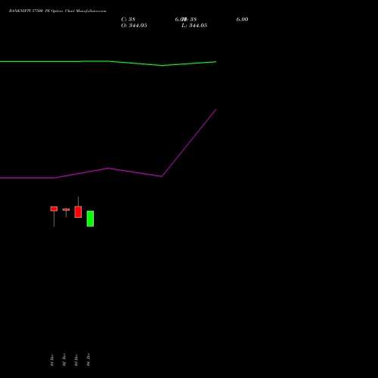The width and height of the screenshot is (378, 378).
Task: Click the '04 Dec' date label
Action: [88, 359]
